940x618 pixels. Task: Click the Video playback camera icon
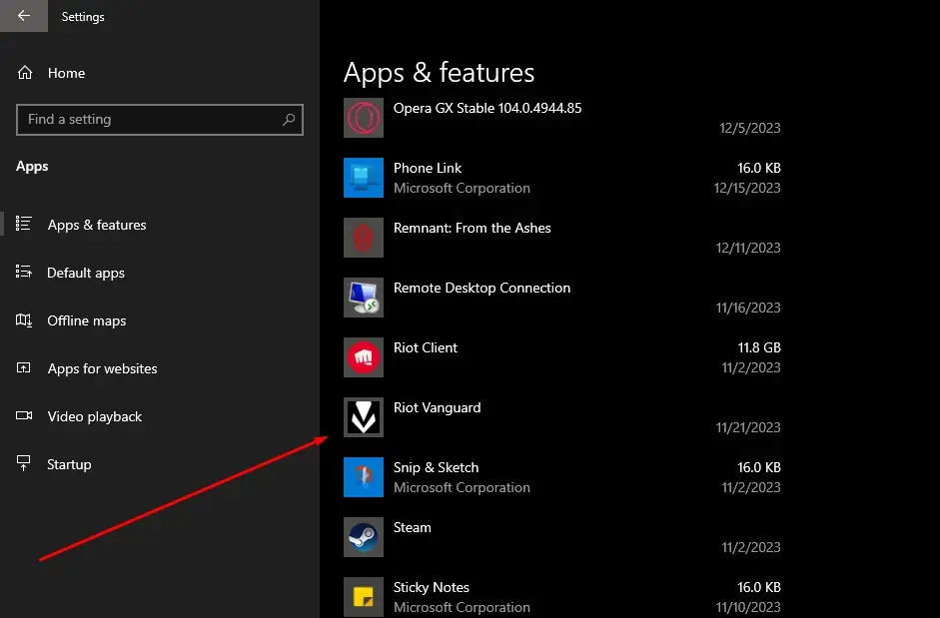point(24,415)
